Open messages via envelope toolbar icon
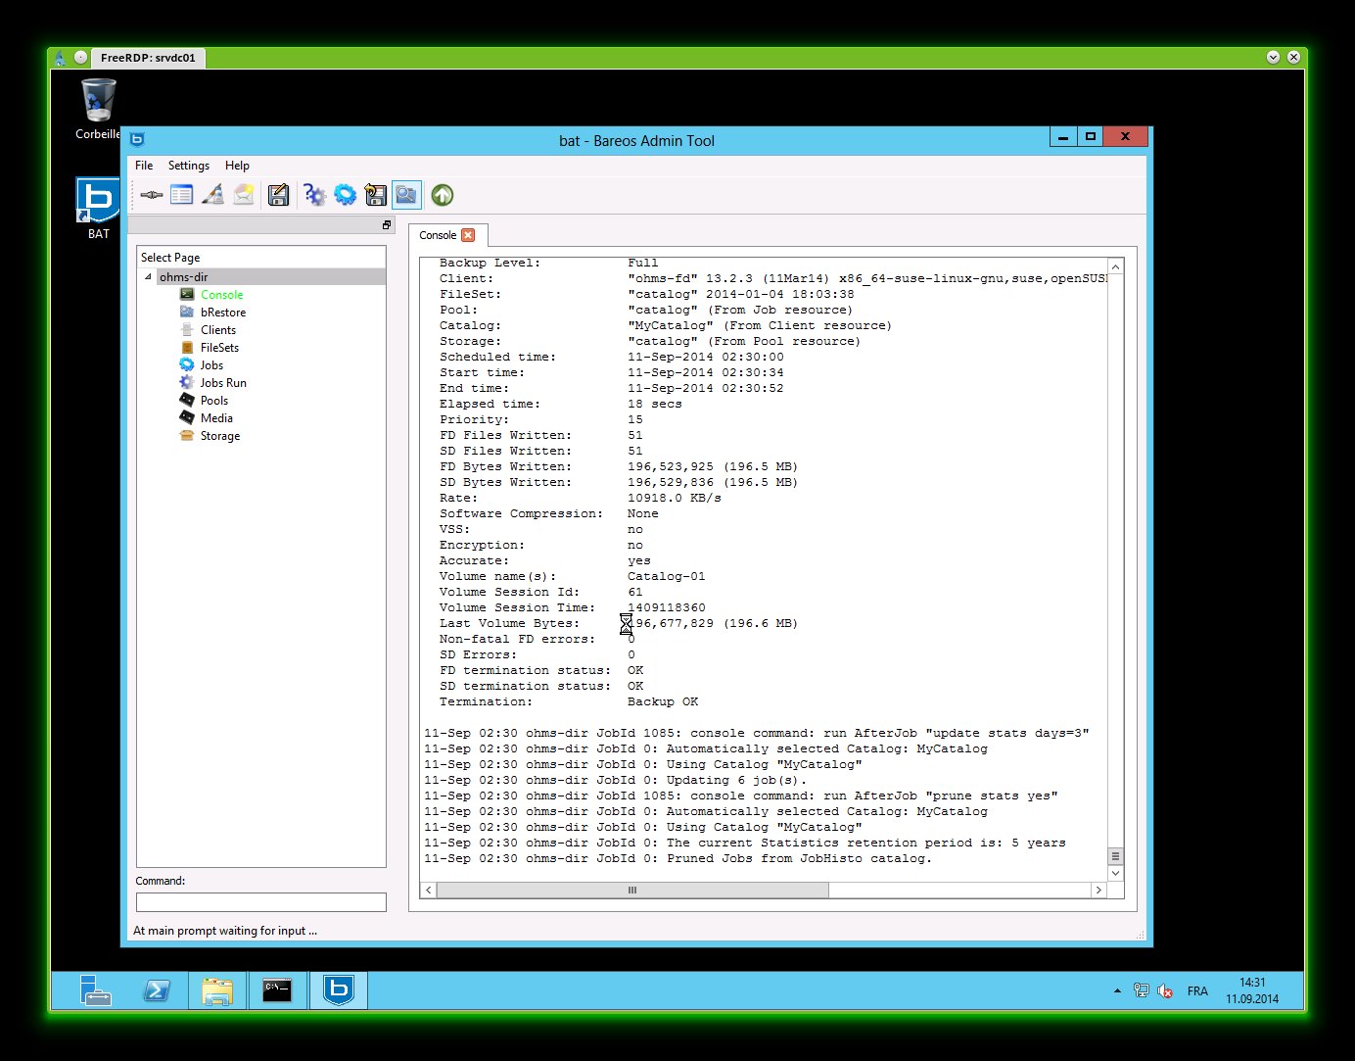The height and width of the screenshot is (1061, 1355). (244, 195)
